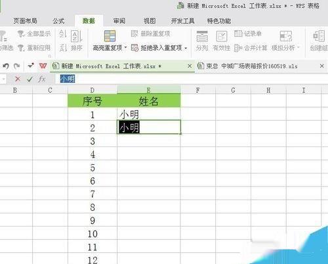Select column G header
328x264 pixels.
point(233,90)
